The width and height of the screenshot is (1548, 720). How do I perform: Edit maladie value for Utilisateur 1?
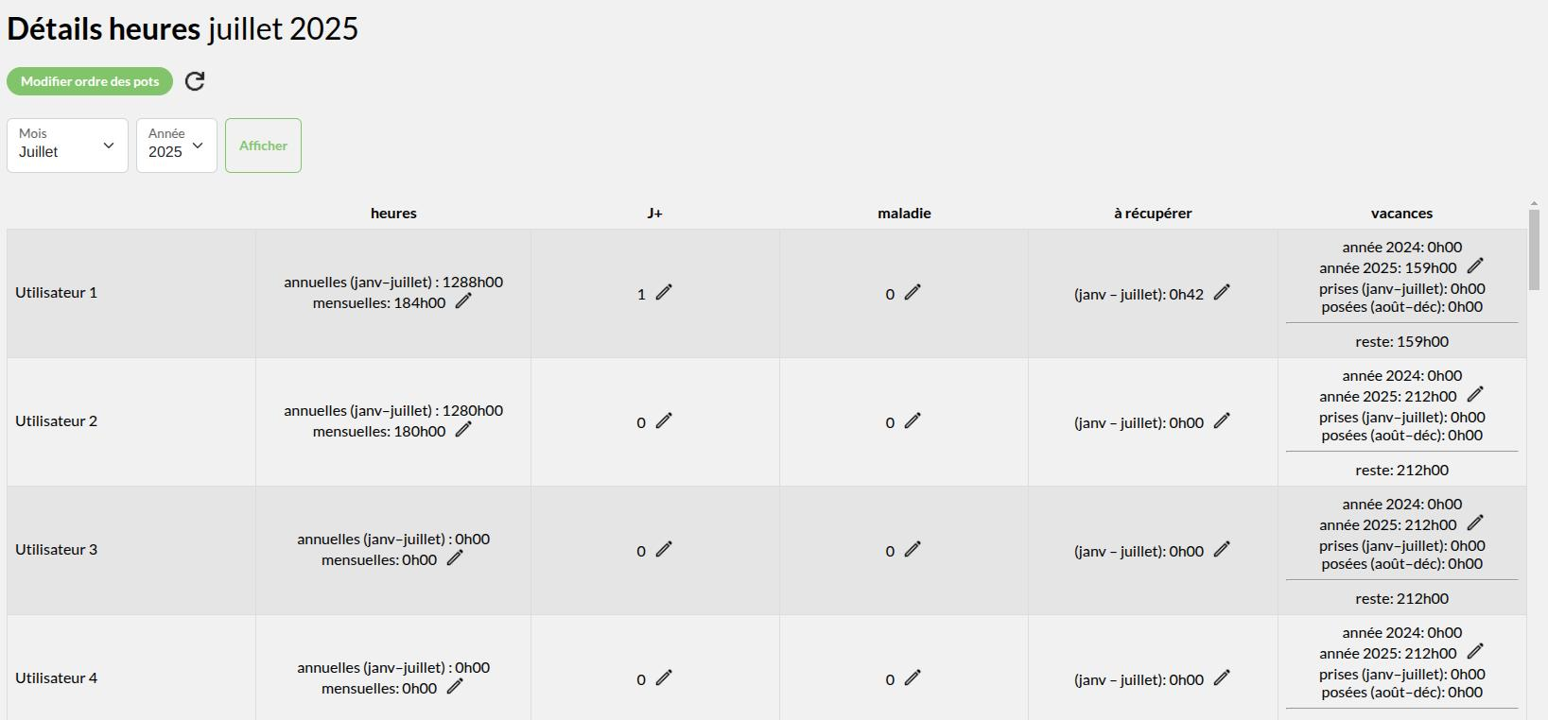(913, 293)
